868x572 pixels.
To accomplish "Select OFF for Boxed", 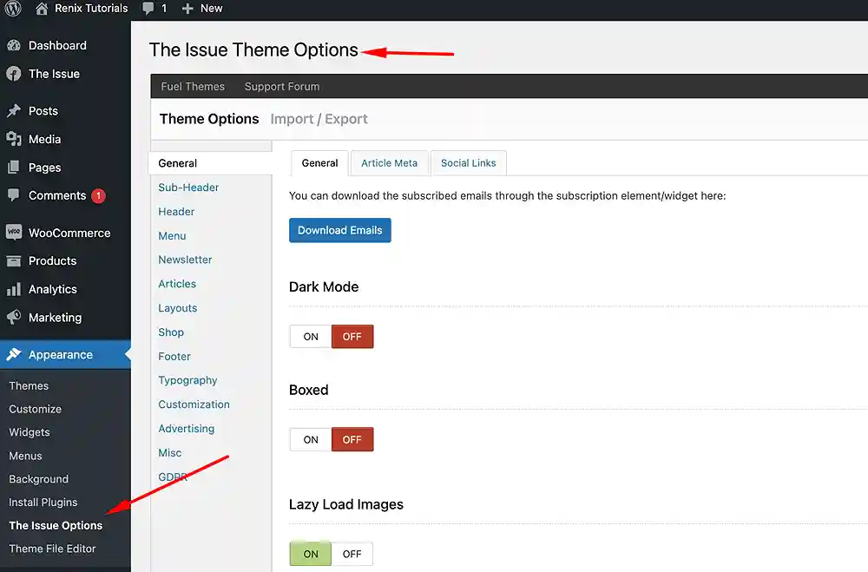I will [x=352, y=440].
